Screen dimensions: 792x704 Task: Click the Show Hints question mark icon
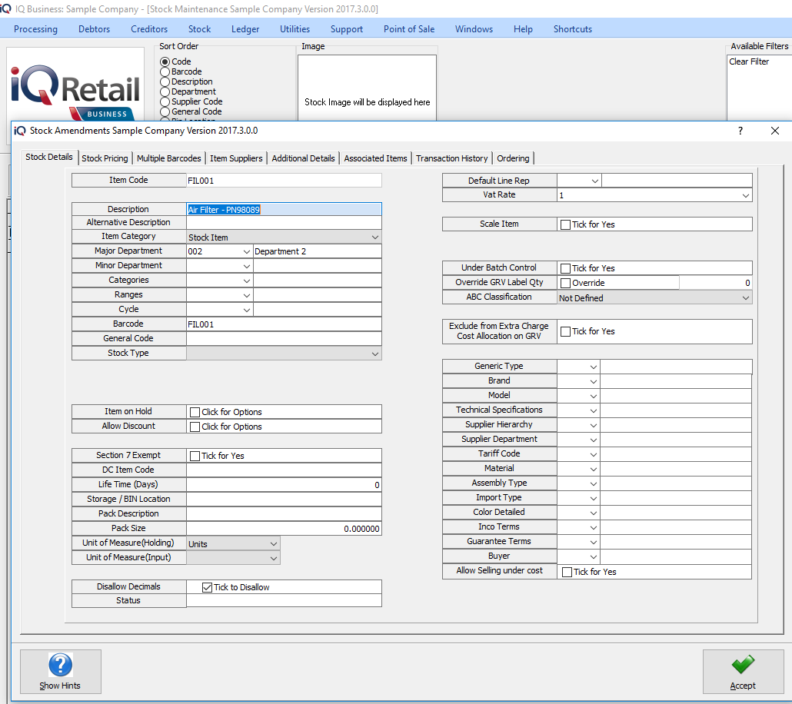click(x=60, y=665)
